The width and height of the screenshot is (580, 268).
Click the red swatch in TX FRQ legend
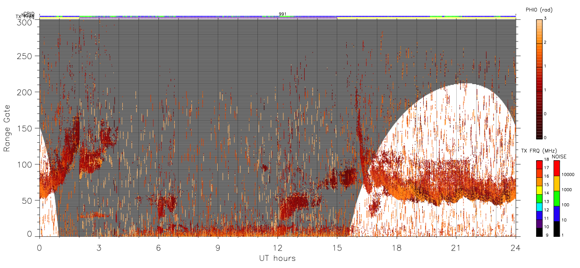point(539,164)
